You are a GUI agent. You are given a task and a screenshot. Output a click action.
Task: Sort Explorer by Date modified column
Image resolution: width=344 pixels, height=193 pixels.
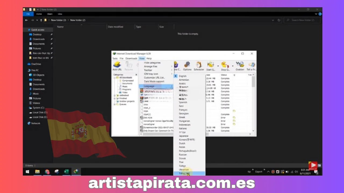115,27
